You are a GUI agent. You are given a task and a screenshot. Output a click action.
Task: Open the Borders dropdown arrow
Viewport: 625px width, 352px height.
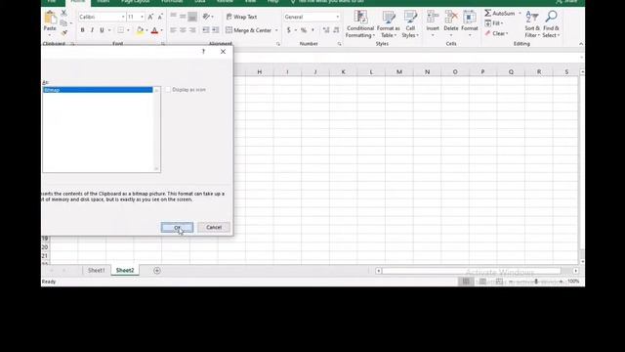[x=128, y=30]
